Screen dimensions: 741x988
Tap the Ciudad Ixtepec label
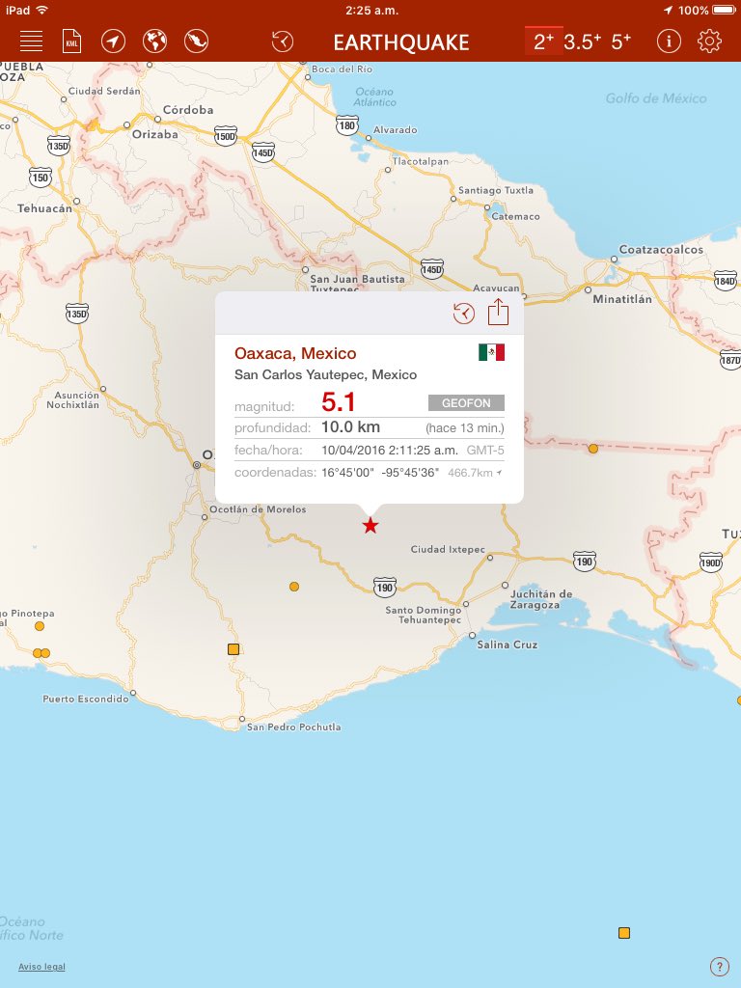coord(448,549)
